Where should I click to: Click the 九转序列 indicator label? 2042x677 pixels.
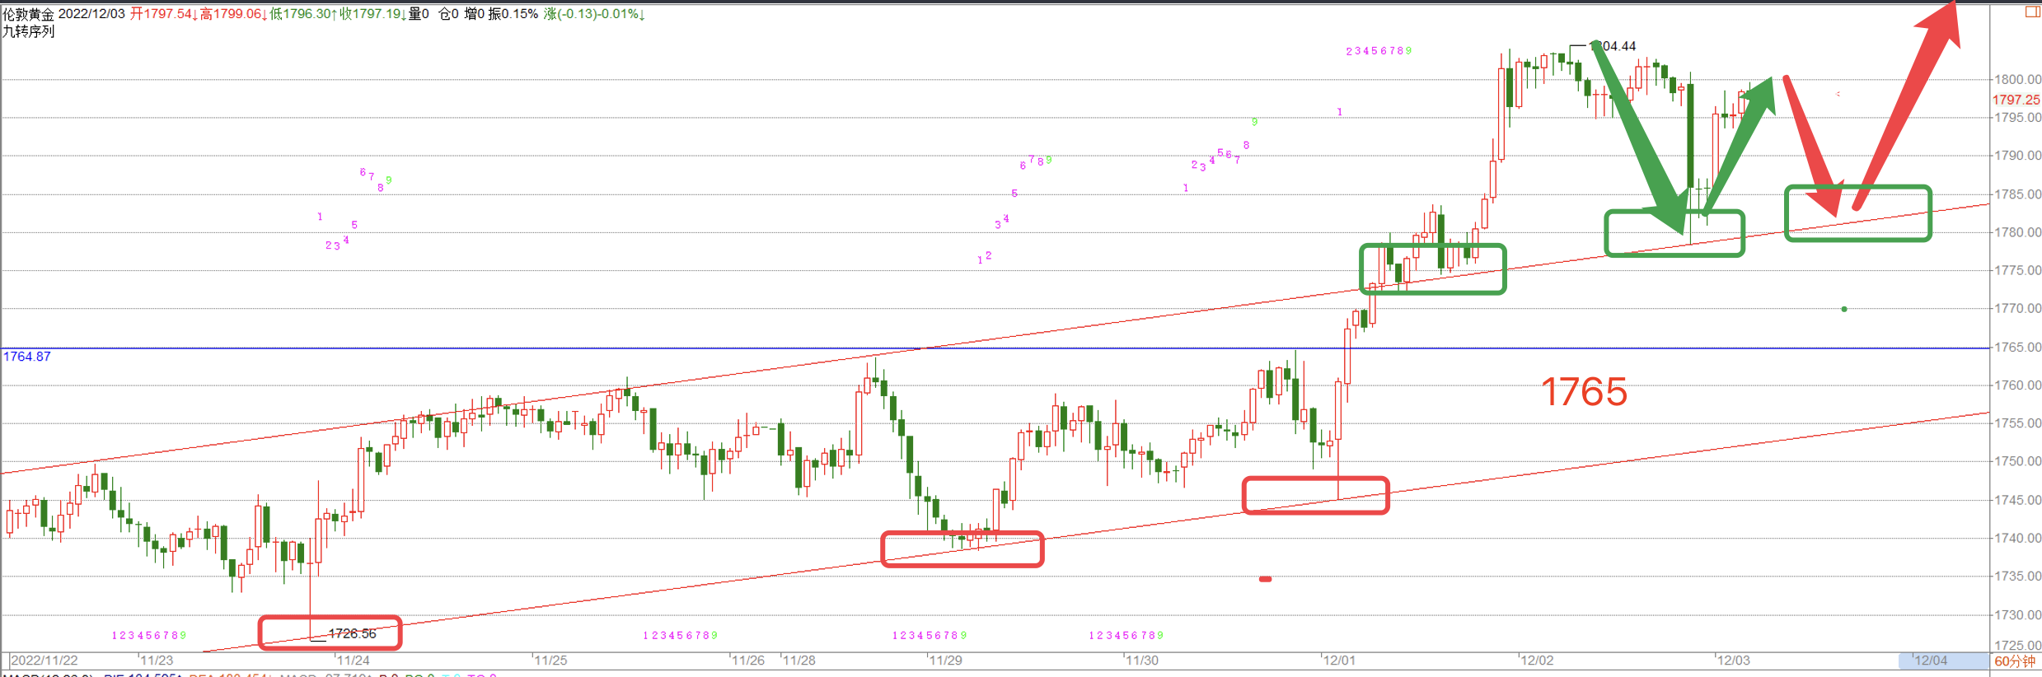tap(29, 31)
